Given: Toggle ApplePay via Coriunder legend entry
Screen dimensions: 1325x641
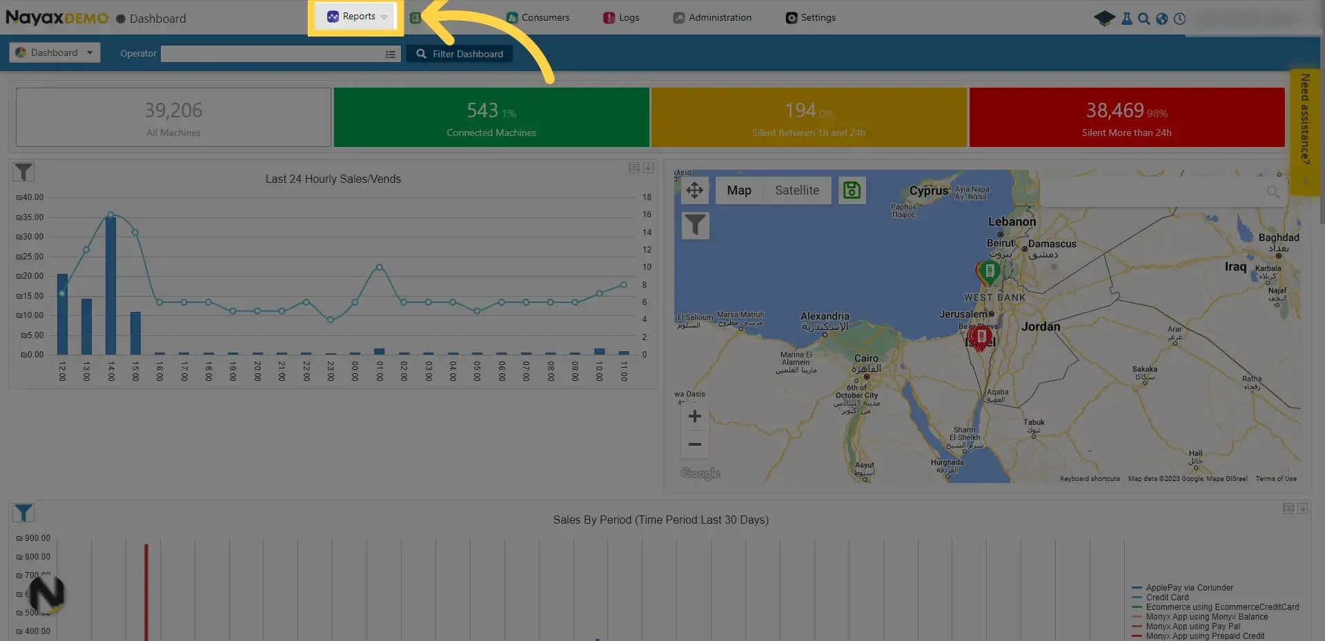Looking at the screenshot, I should [1183, 588].
